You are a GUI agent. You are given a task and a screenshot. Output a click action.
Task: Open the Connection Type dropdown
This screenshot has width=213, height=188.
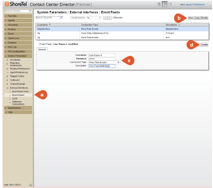tap(104, 62)
